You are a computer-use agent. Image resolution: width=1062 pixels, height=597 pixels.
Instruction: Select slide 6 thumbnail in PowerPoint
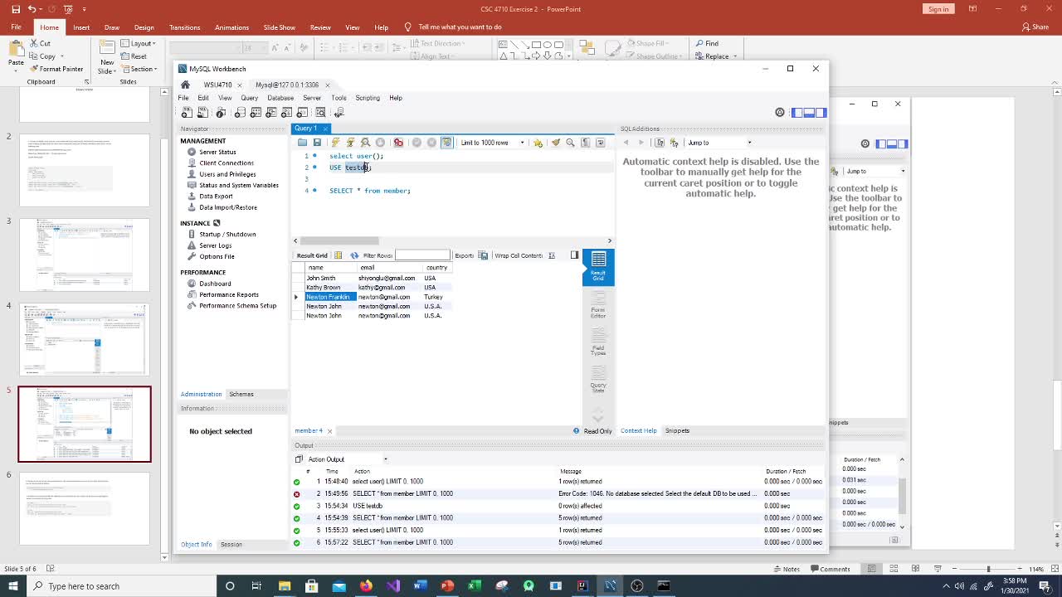(x=85, y=508)
